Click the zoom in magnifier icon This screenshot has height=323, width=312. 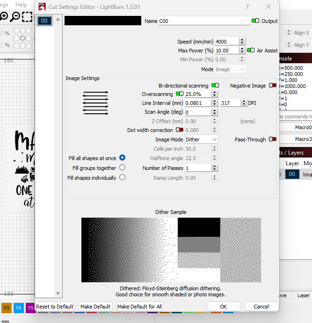[4, 16]
